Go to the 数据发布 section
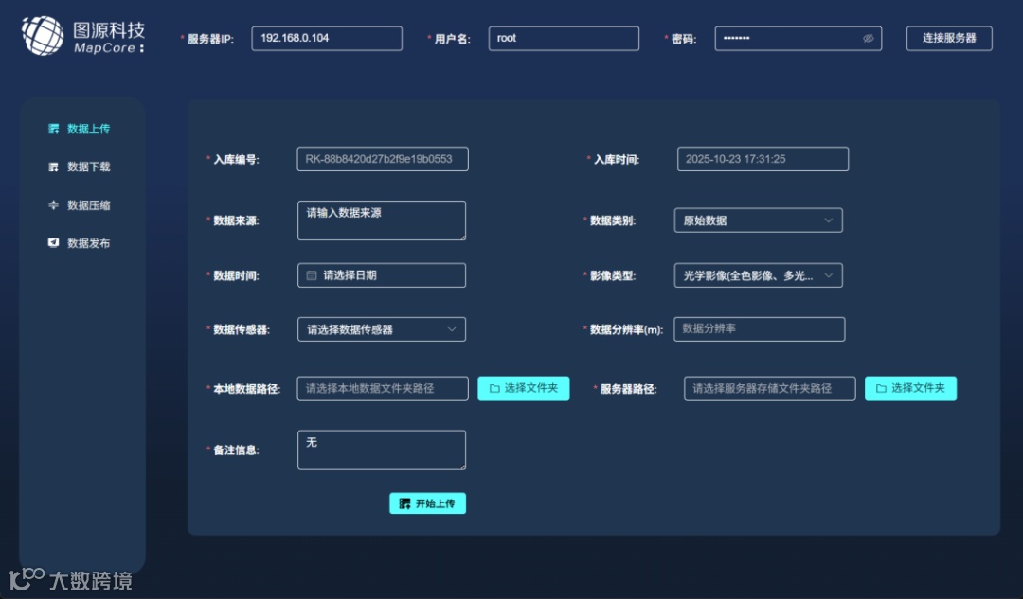This screenshot has width=1023, height=599. [x=85, y=242]
